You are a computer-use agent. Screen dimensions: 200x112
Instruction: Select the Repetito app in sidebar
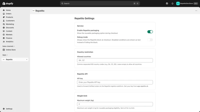coord(15,59)
